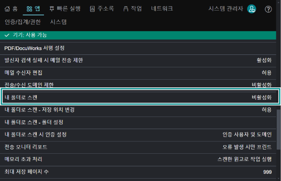Click the vertical scrollbar thumb

click(x=278, y=129)
